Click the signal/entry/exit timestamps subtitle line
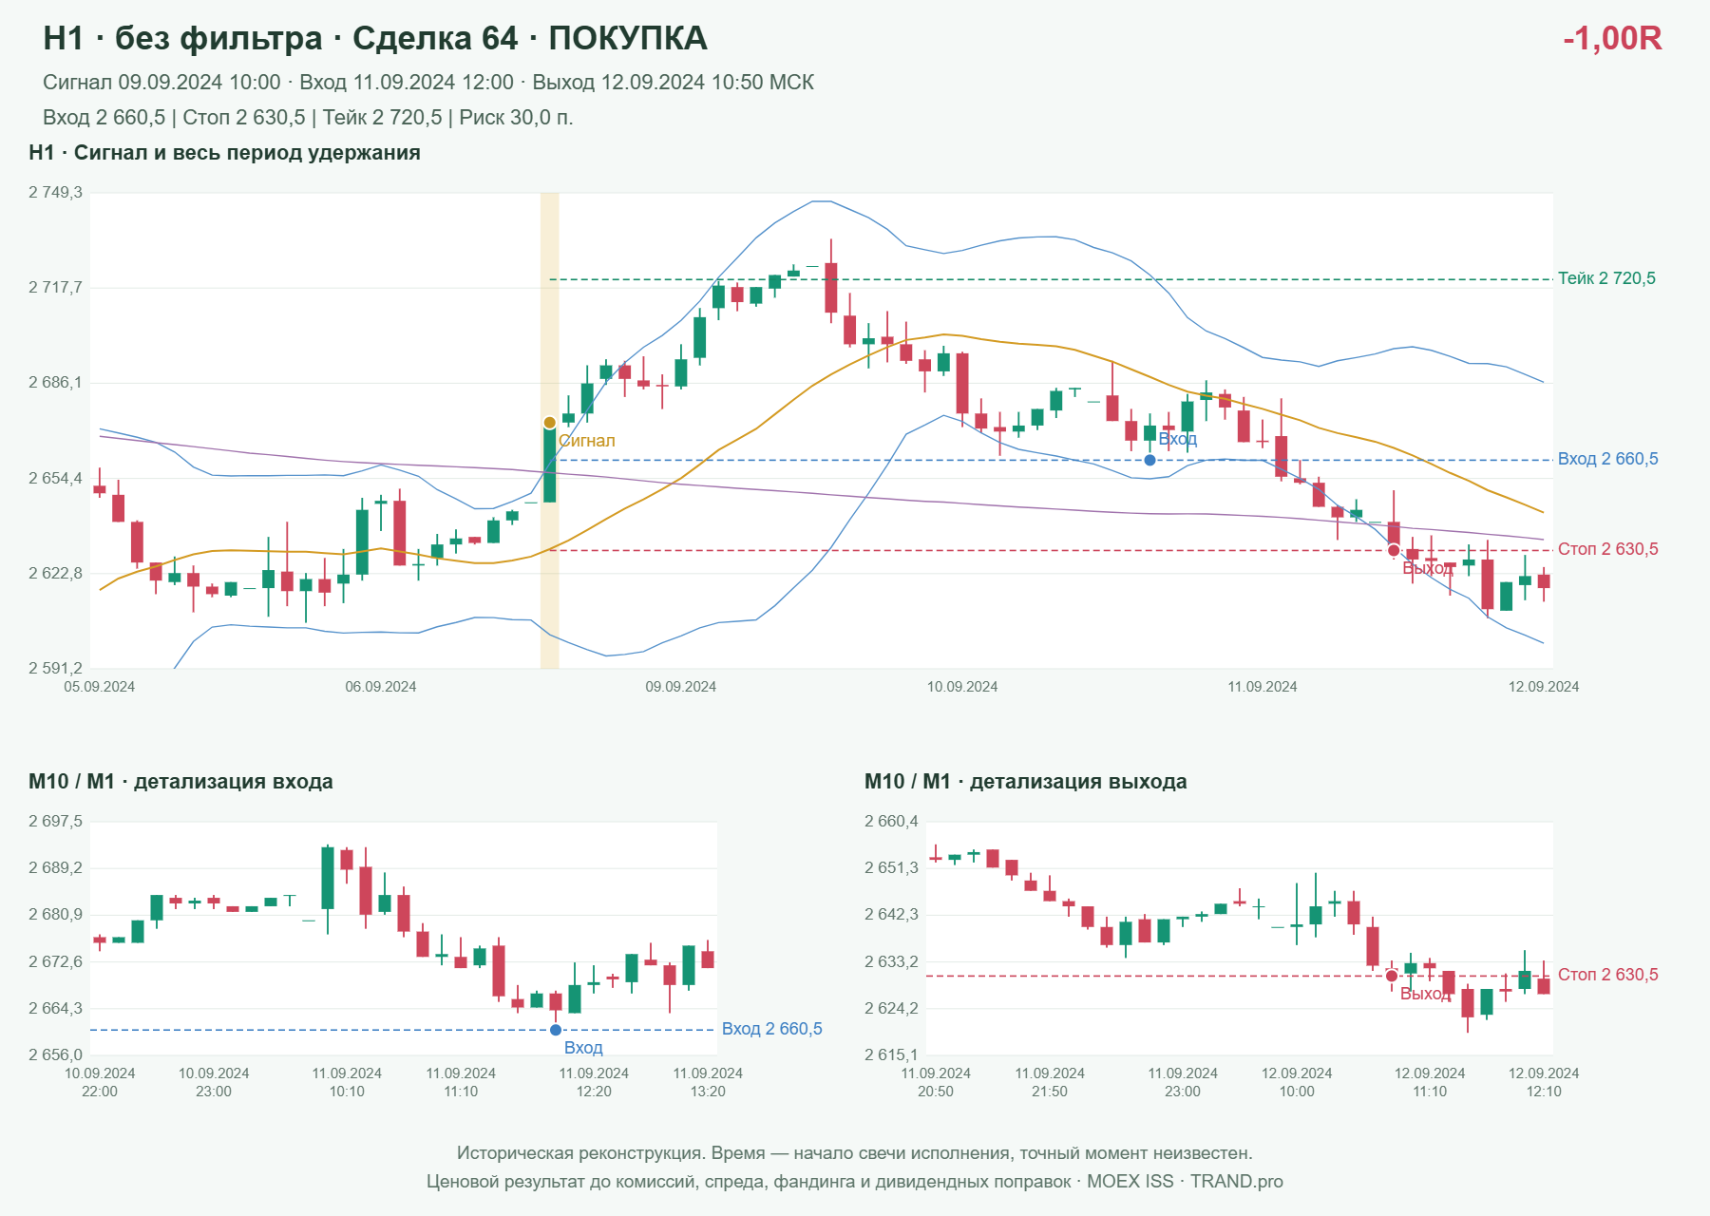 pos(428,83)
